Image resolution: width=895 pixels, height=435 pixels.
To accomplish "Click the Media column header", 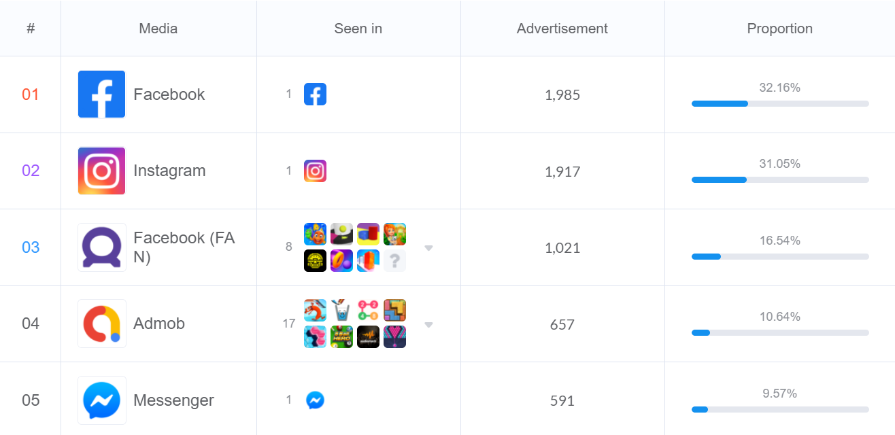I will click(x=158, y=29).
